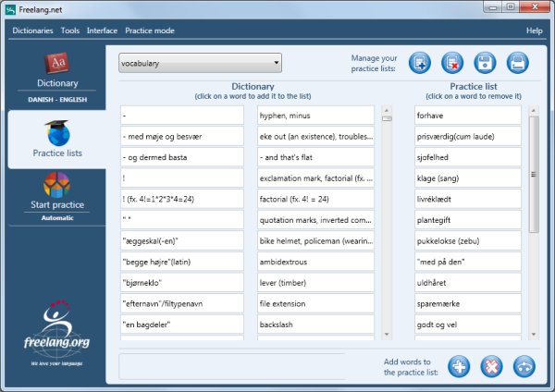Click the '- and that's flat' translation
This screenshot has width=555, height=392.
point(315,157)
